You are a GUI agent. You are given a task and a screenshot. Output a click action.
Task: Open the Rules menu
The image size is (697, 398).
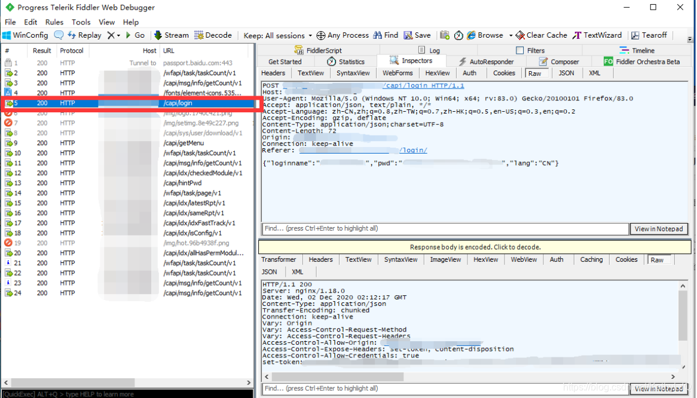point(54,22)
